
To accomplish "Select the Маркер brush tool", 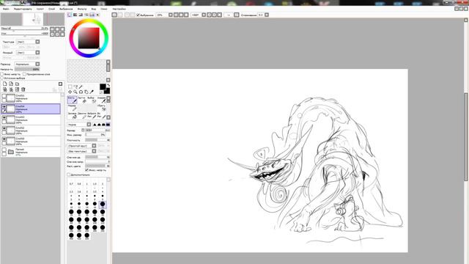I will (x=73, y=108).
